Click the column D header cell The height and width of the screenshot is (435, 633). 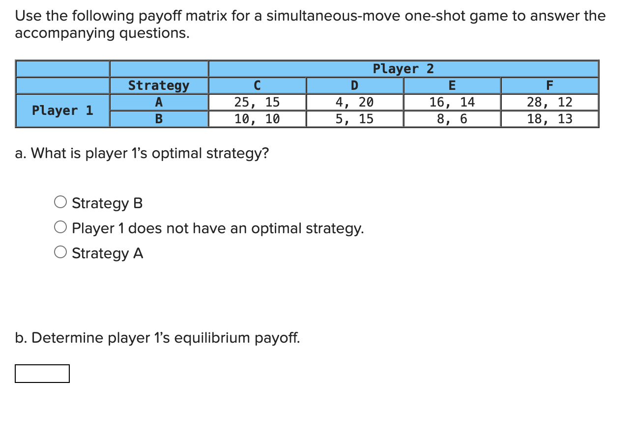(354, 85)
